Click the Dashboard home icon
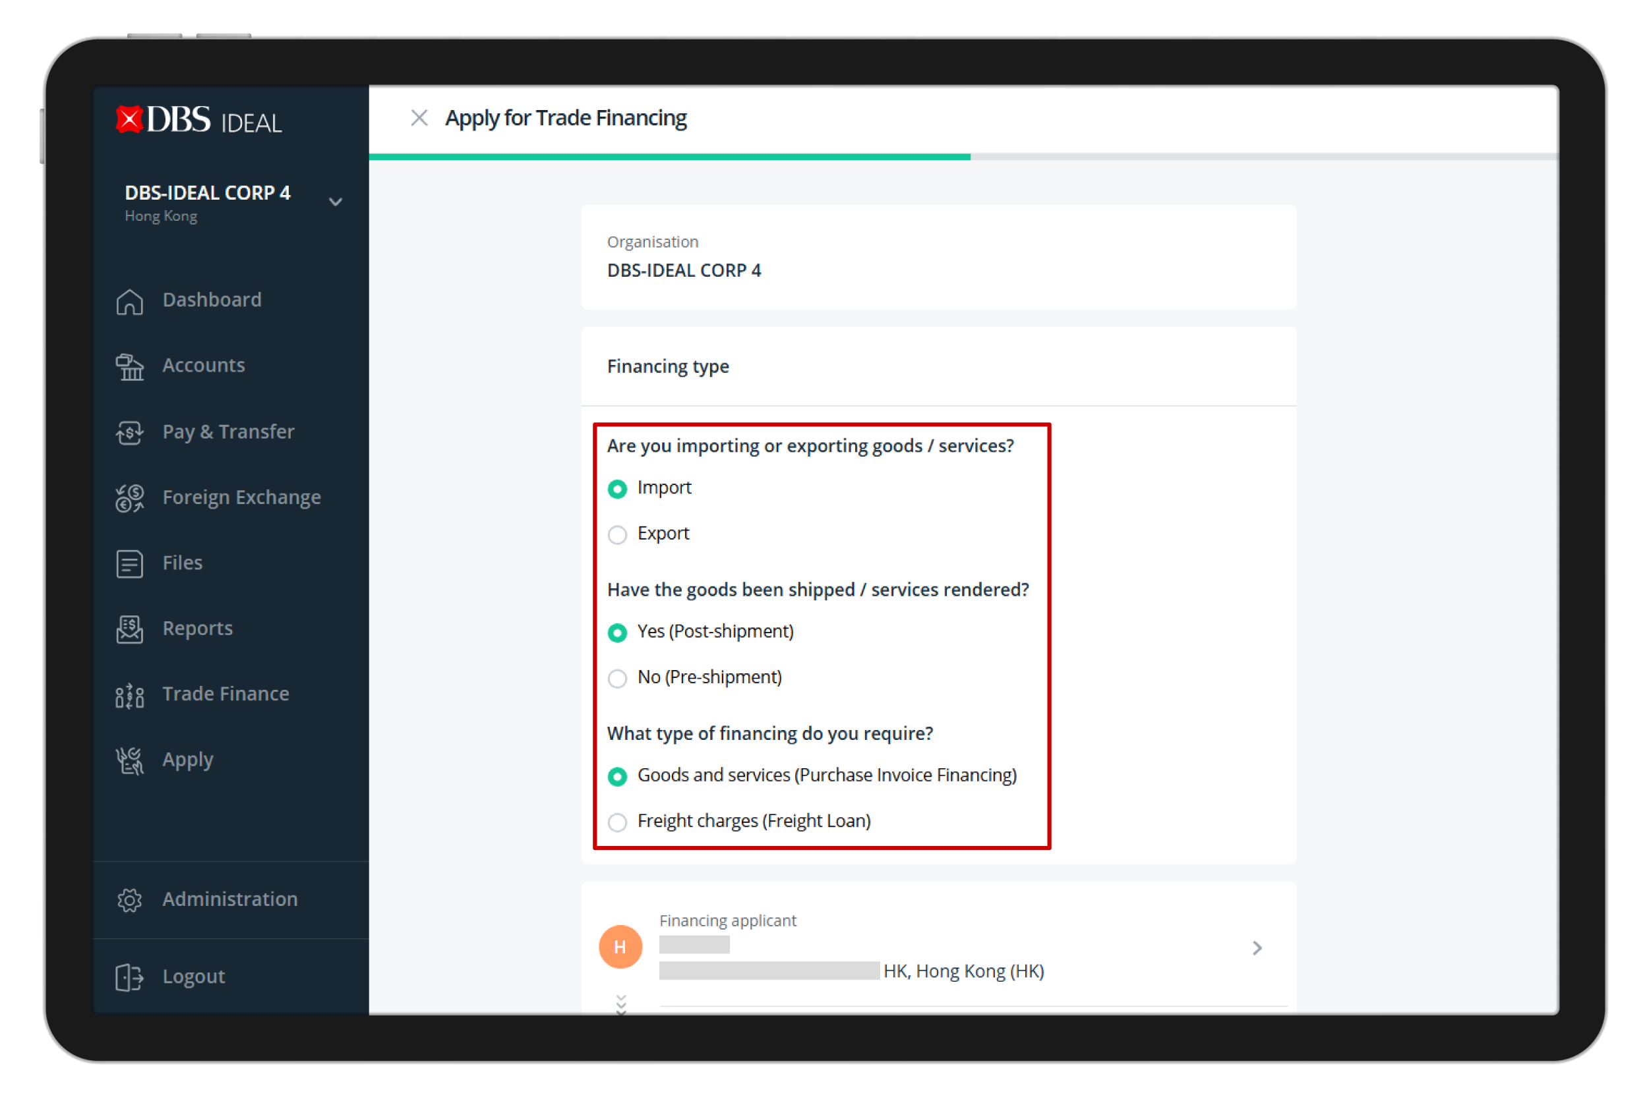 (130, 301)
